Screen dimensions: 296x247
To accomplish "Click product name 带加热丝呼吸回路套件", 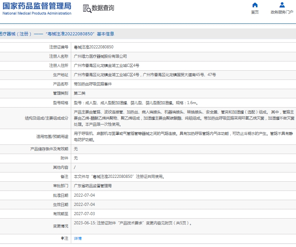I will tap(93, 84).
